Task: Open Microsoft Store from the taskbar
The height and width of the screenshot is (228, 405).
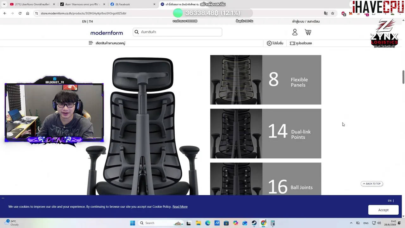Action: coord(226,223)
